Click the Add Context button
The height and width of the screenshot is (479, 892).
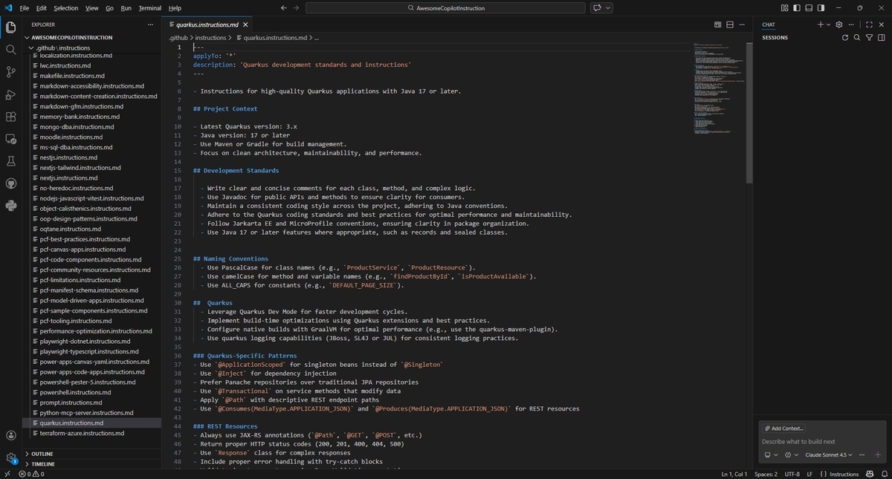coord(783,429)
